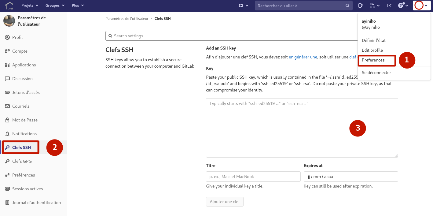Expand the Projets dropdown
Screen dimensions: 433x216
pyautogui.click(x=30, y=6)
